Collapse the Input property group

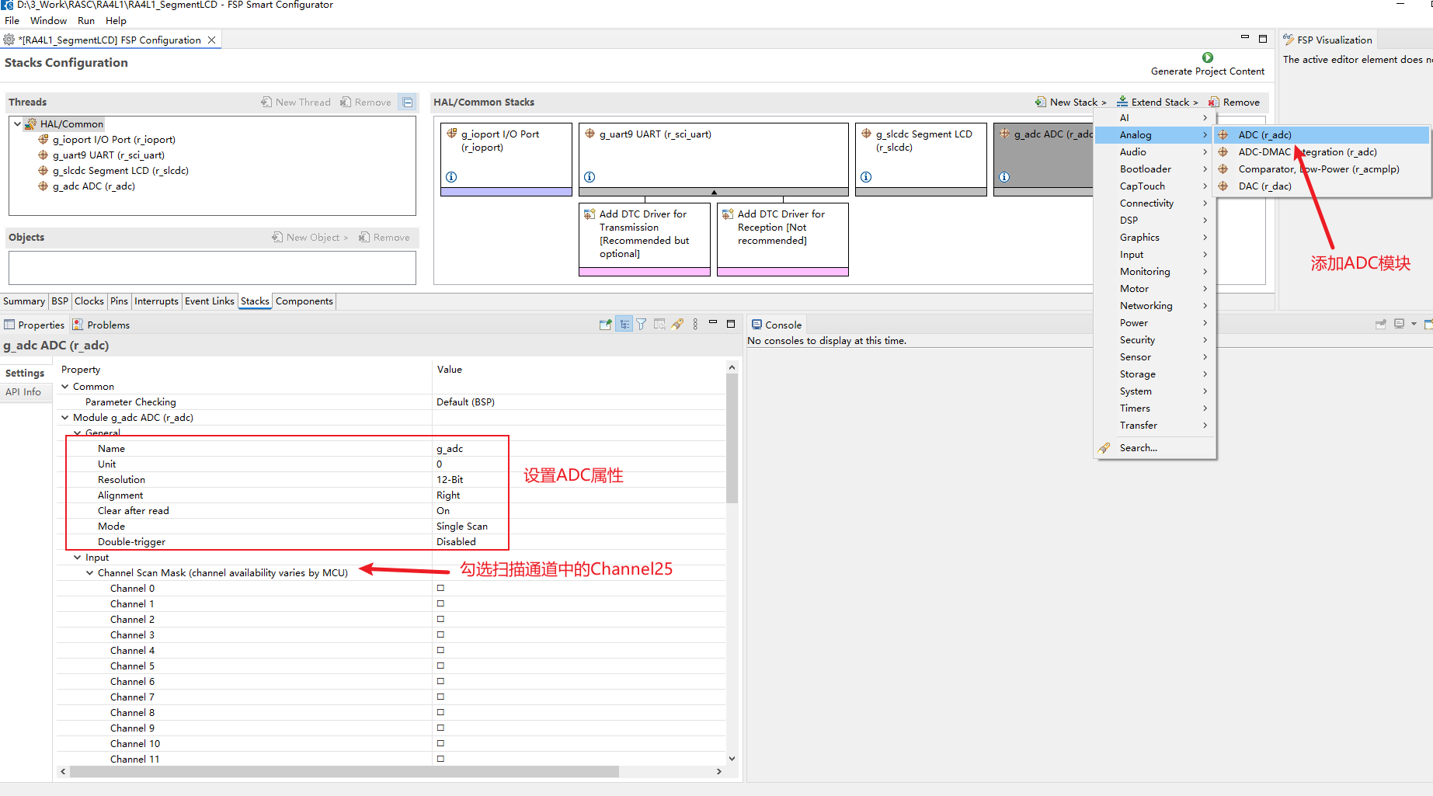click(x=78, y=557)
